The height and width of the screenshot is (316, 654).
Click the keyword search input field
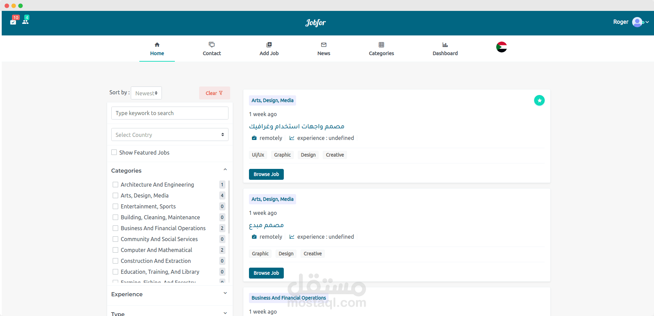pos(169,113)
